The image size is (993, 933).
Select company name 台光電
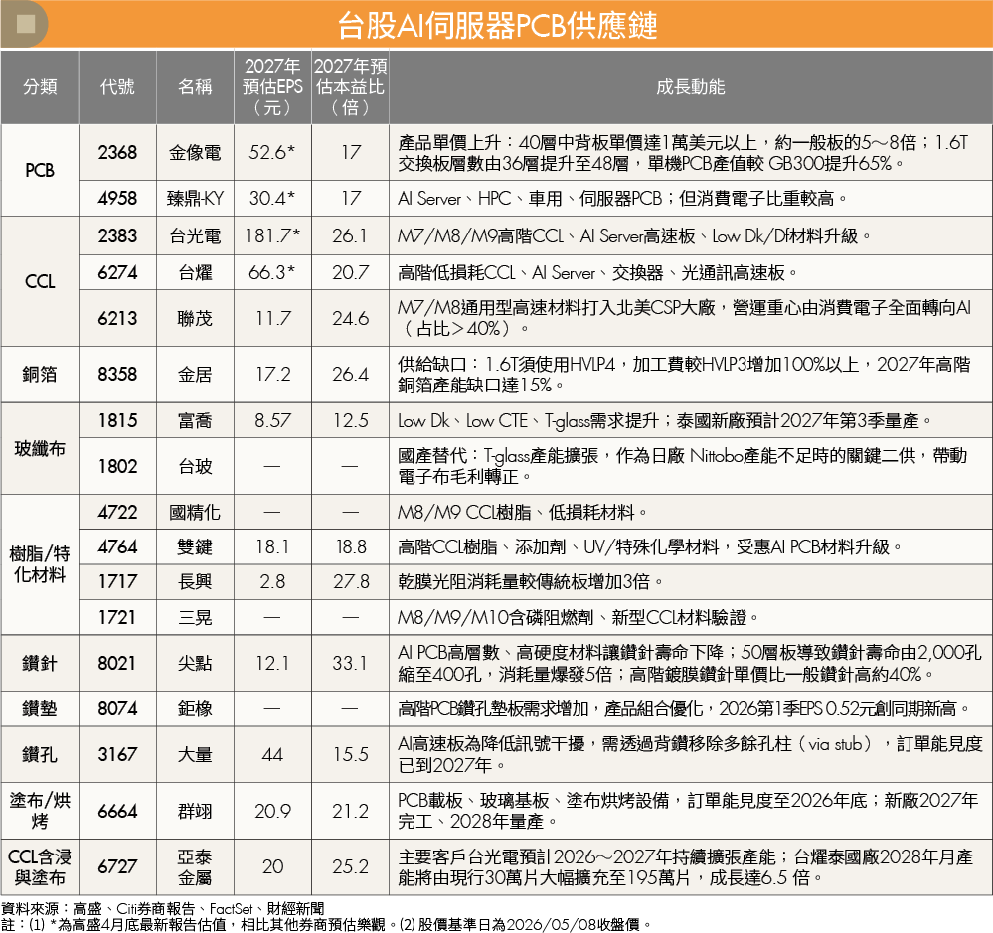click(x=195, y=236)
